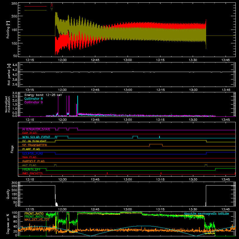Click the Quality axis title
The height and width of the screenshot is (239, 239).
8,194
